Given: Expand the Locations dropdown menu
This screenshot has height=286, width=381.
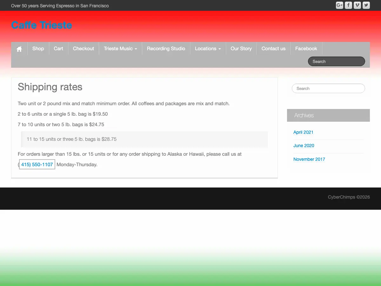Looking at the screenshot, I should point(208,49).
